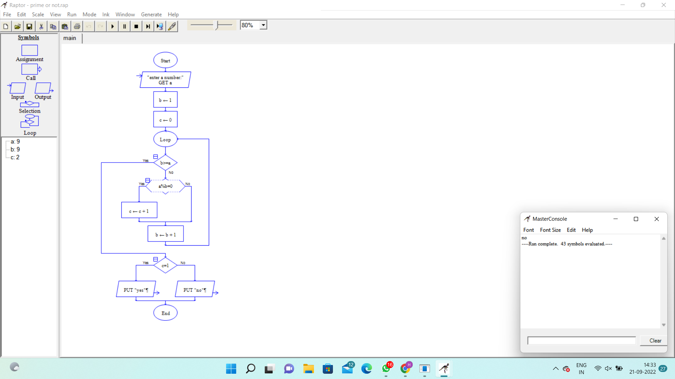
Task: Click the Save flowchart floppy icon
Action: pos(29,26)
